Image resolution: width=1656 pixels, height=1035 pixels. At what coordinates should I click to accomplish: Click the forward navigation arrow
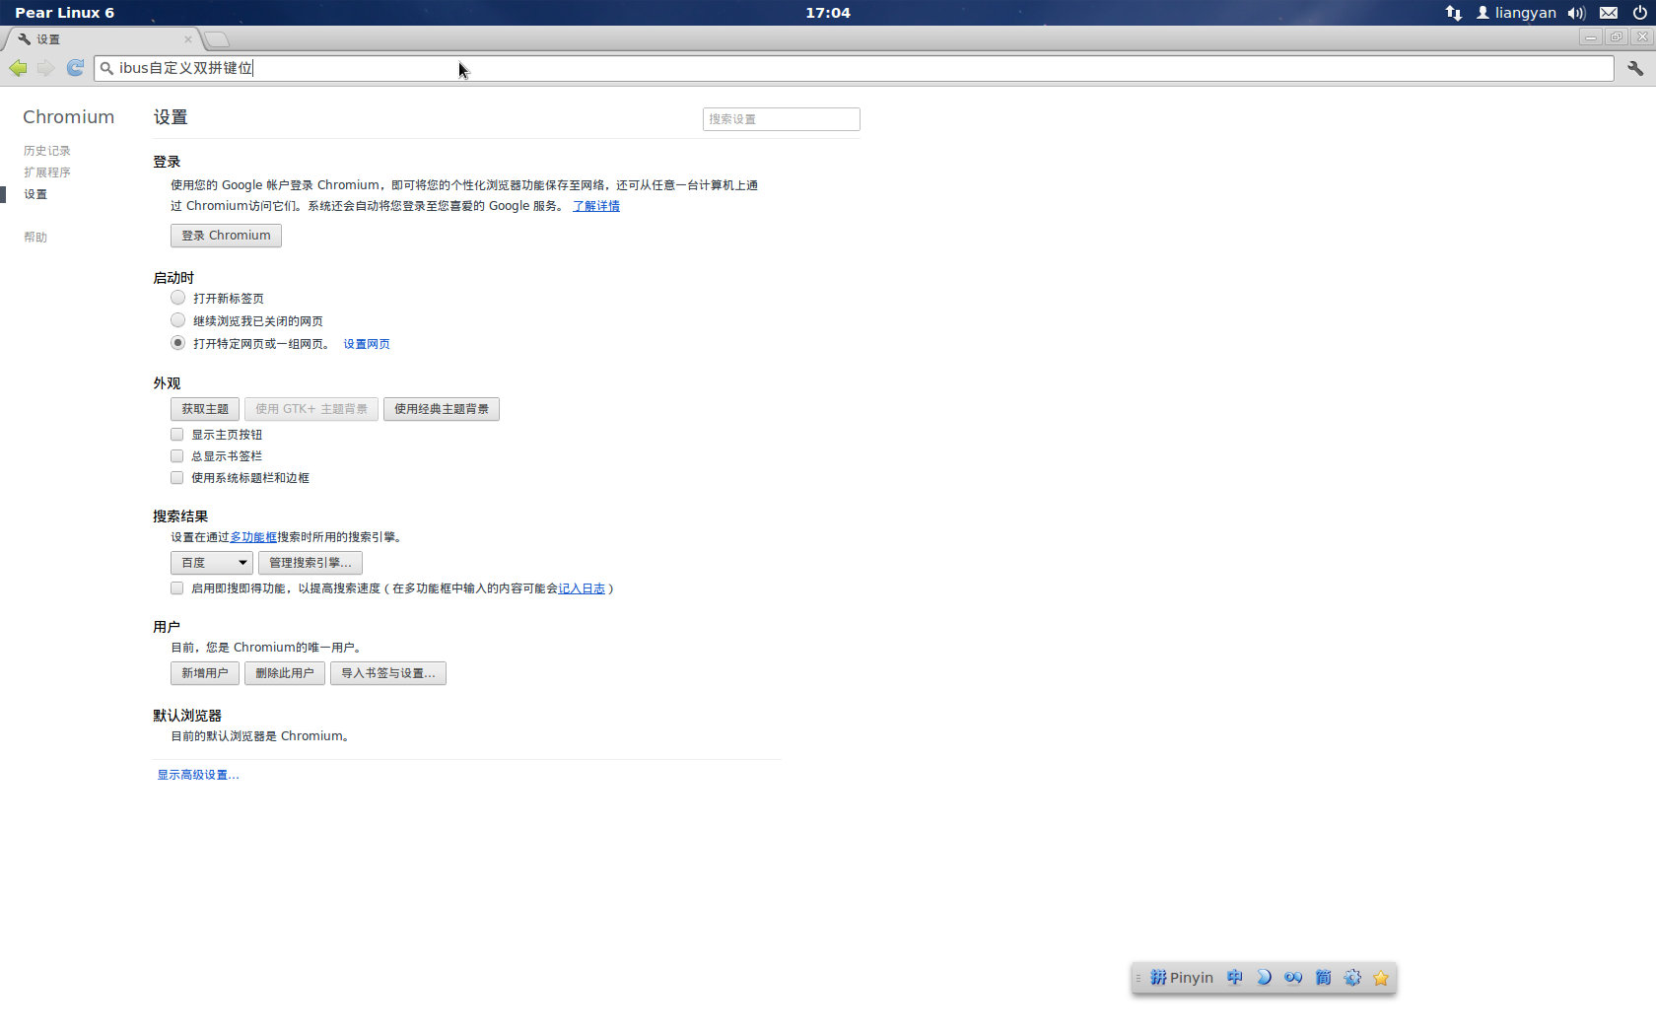45,68
